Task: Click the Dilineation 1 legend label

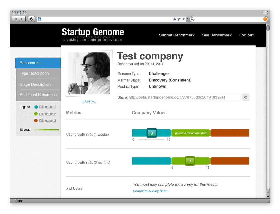Action: (x=47, y=107)
